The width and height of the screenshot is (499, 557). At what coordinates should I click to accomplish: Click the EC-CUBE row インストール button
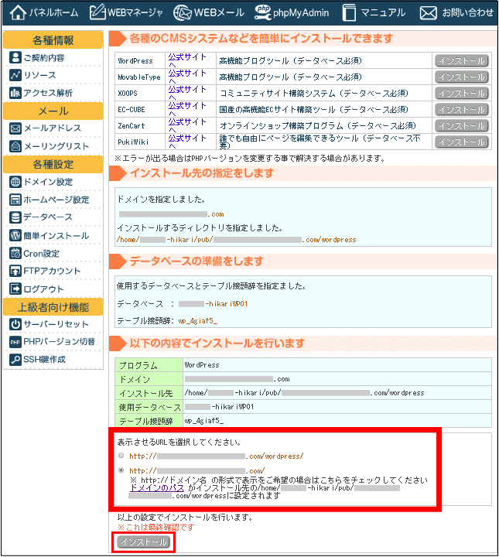tap(462, 109)
